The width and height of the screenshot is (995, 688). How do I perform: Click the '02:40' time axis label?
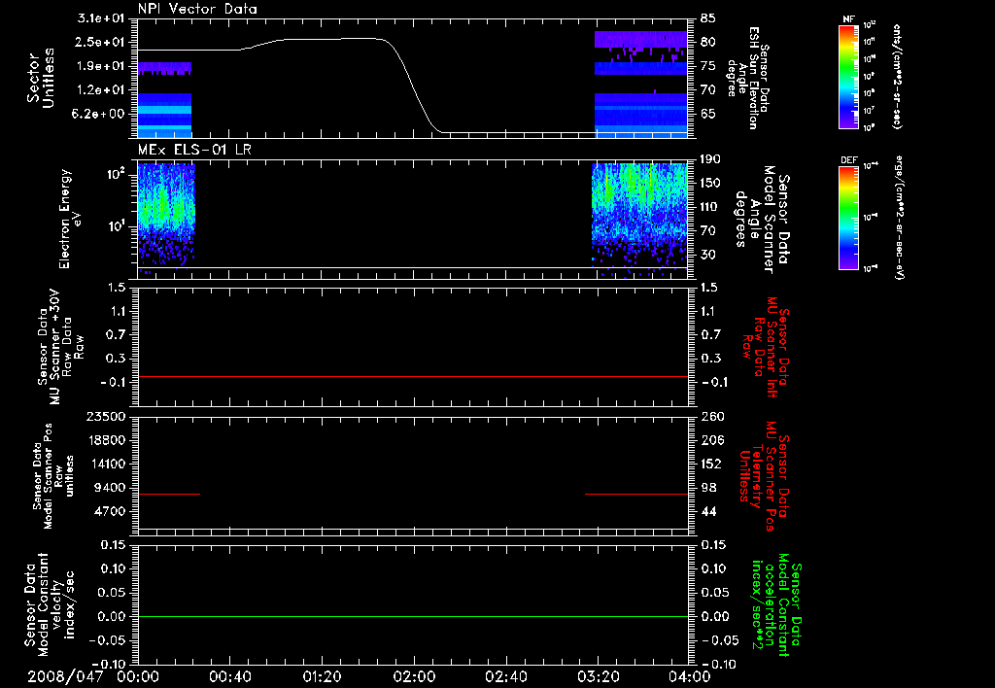click(x=506, y=676)
